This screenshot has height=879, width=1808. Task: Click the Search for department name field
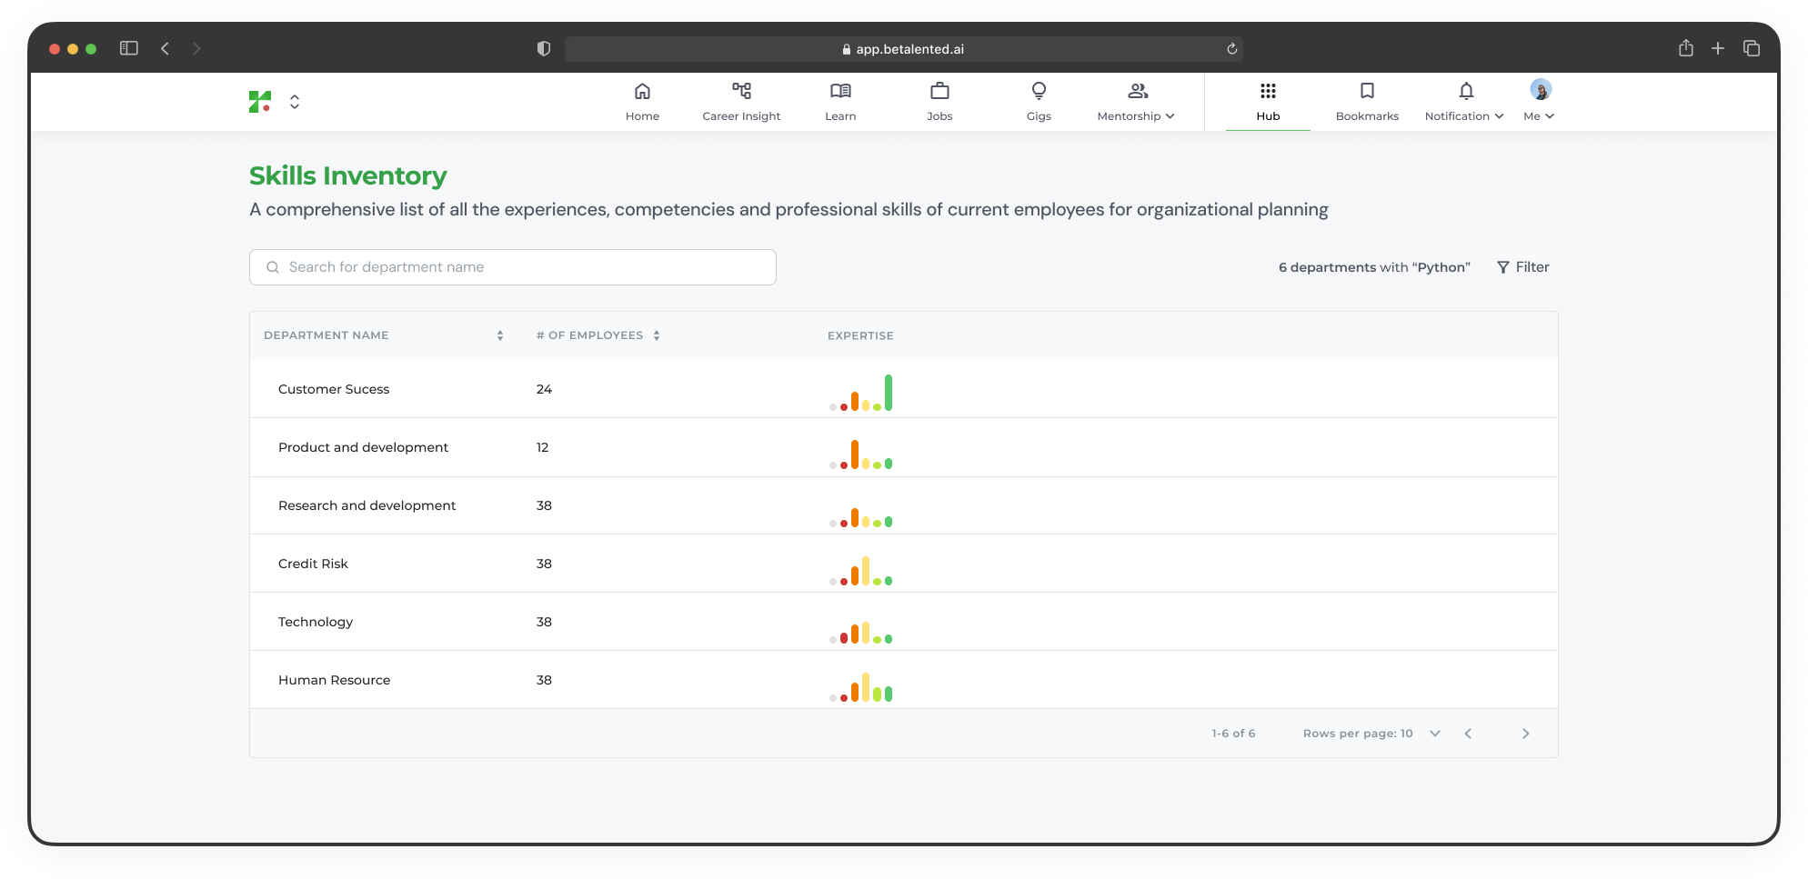point(513,267)
